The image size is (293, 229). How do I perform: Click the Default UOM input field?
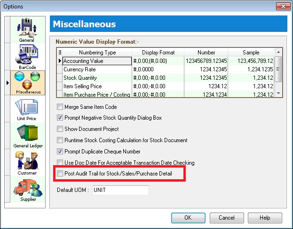pyautogui.click(x=120, y=190)
